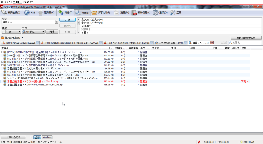Switch to the Red_Alert_Fan (76/76) tab
This screenshot has height=144, width=263.
(x=128, y=43)
